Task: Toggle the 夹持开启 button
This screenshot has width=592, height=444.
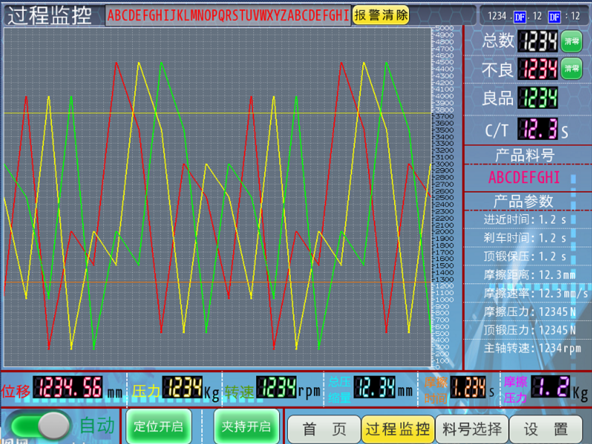Action: 246,426
